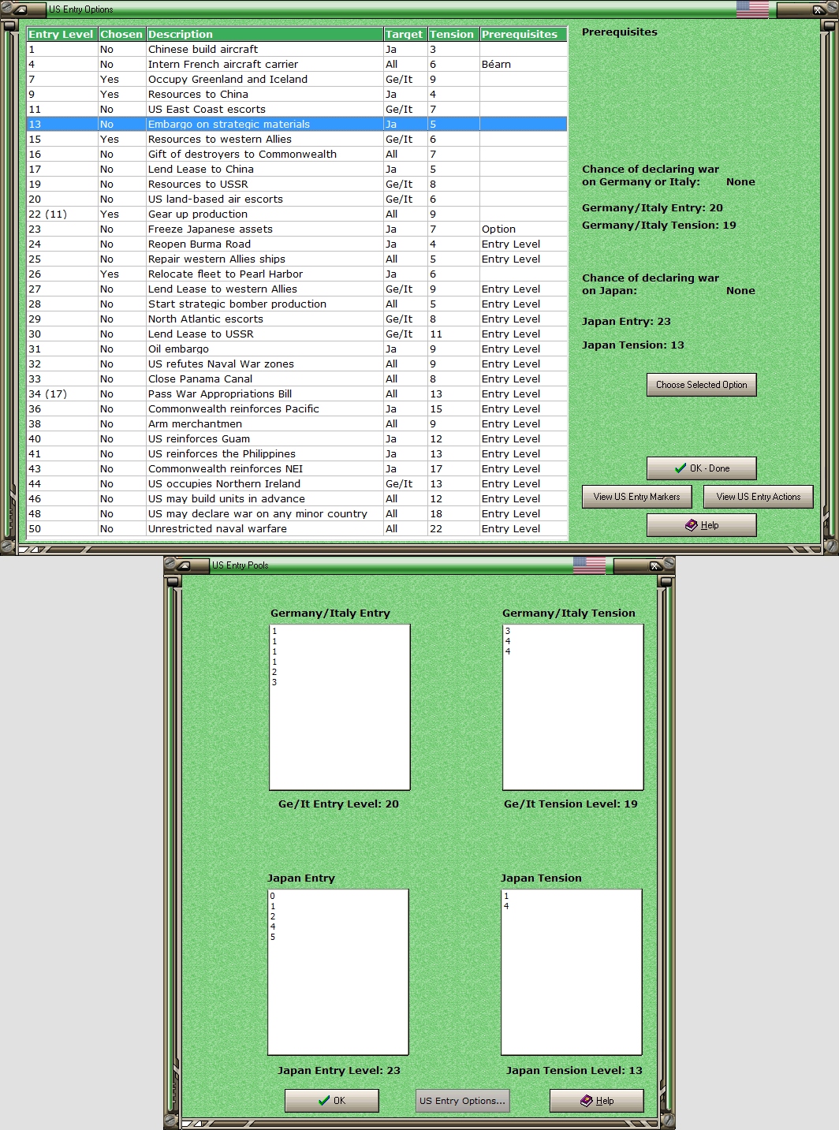Image resolution: width=839 pixels, height=1130 pixels.
Task: Click the 'Béarn' prerequisite cell
Action: [524, 64]
